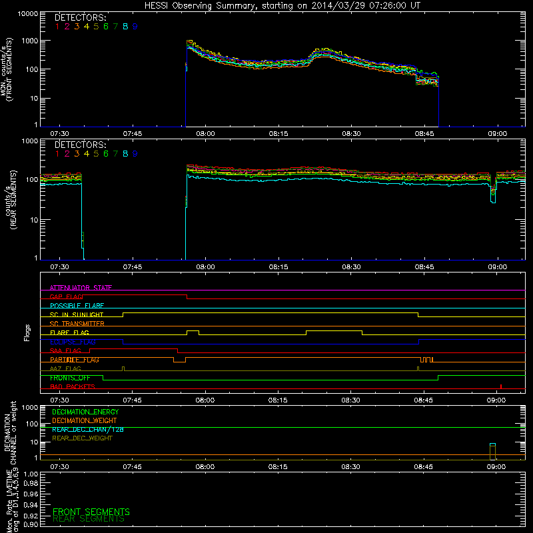
Task: Click the 07:45 time label under flags plot
Action: click(x=132, y=400)
